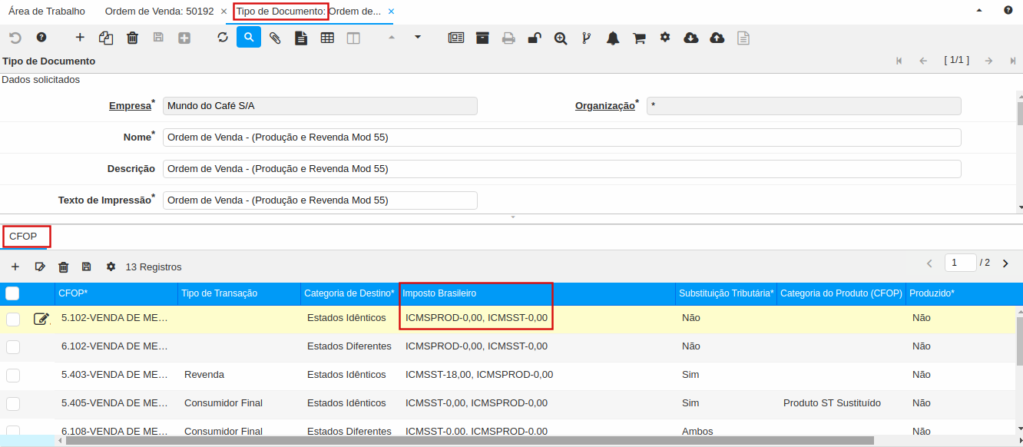Click the print icon in toolbar
This screenshot has height=447, width=1023.
508,38
